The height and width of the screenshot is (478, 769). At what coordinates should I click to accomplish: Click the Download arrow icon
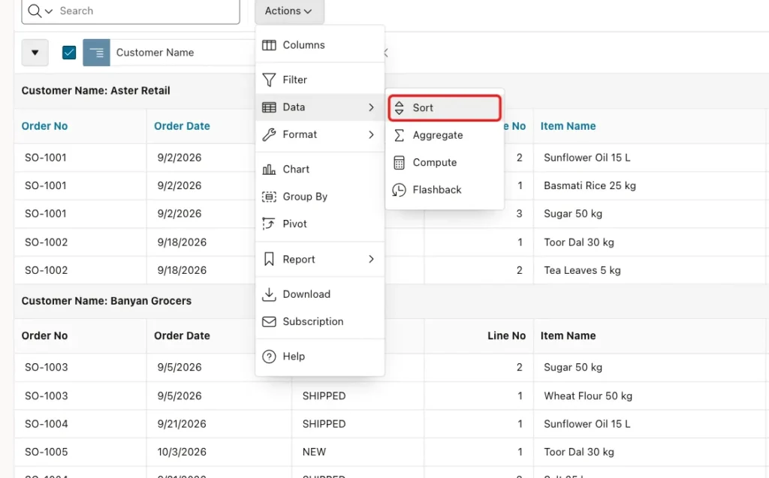[x=269, y=294]
